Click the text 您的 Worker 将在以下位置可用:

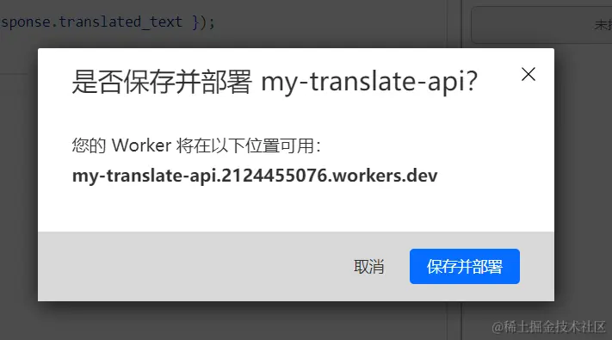196,145
